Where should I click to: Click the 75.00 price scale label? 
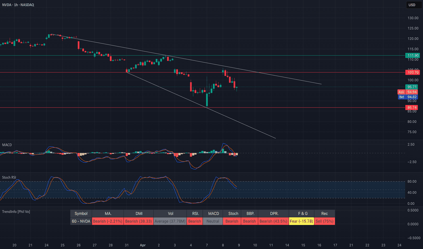tap(413, 132)
